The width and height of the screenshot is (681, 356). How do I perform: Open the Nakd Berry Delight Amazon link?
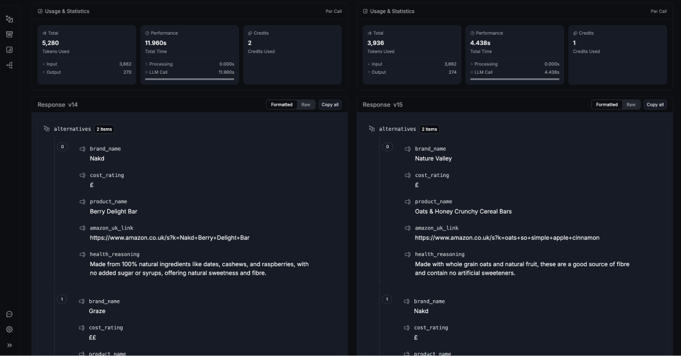pos(170,237)
